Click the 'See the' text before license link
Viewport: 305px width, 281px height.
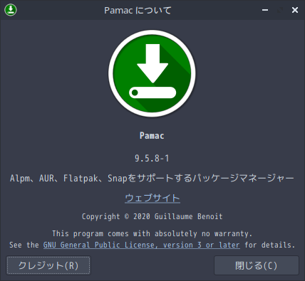point(24,245)
